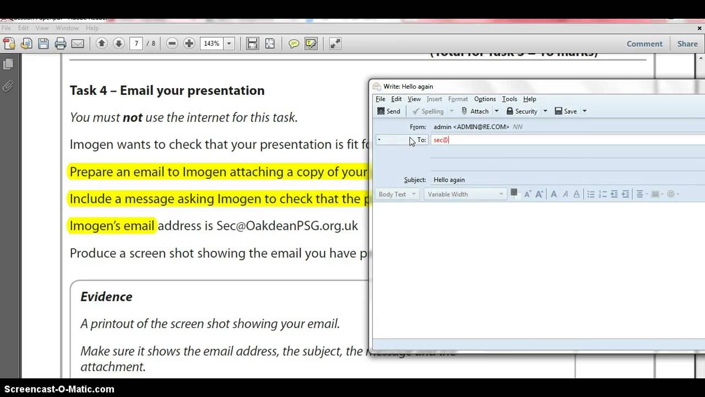Expand the Attach dropdown arrow

496,111
